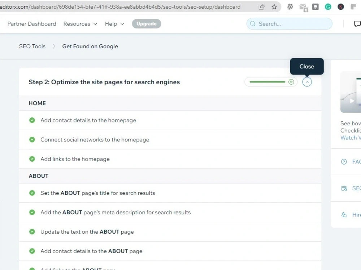Click green check for Add contact details homepage
The height and width of the screenshot is (270, 361).
click(32, 120)
